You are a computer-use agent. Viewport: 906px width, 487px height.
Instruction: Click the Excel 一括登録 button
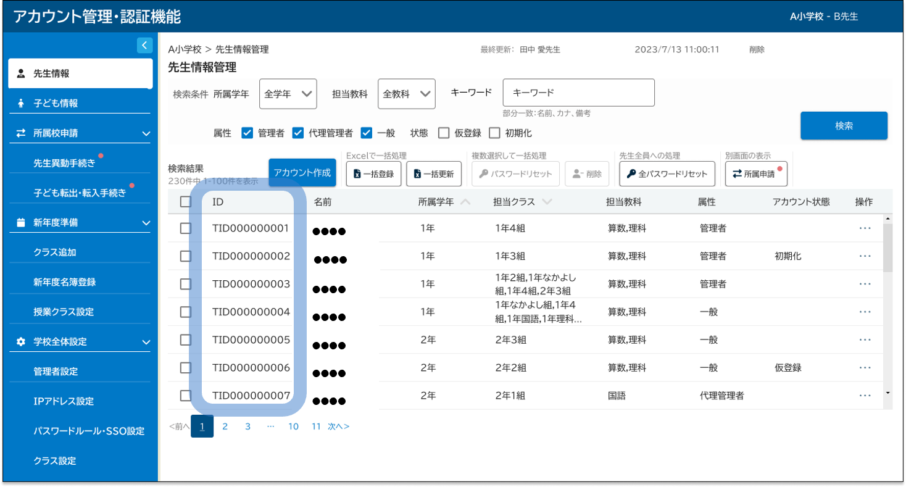pyautogui.click(x=373, y=174)
